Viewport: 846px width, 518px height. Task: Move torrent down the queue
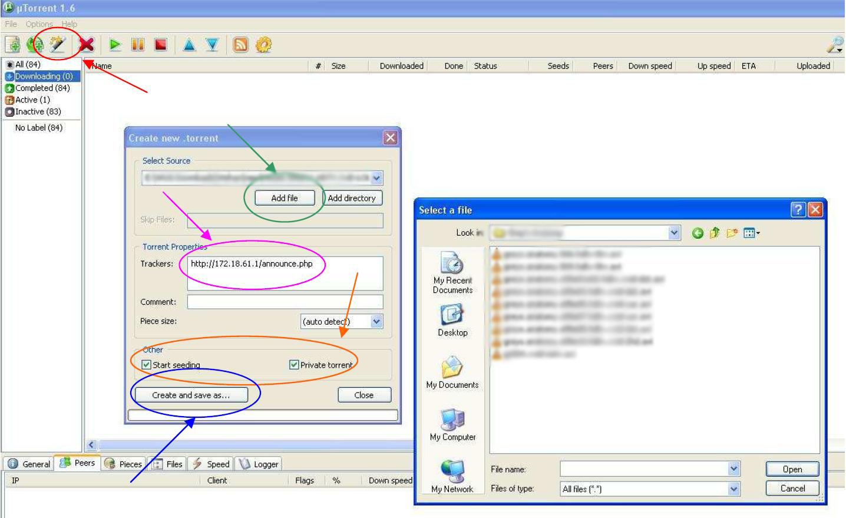212,45
